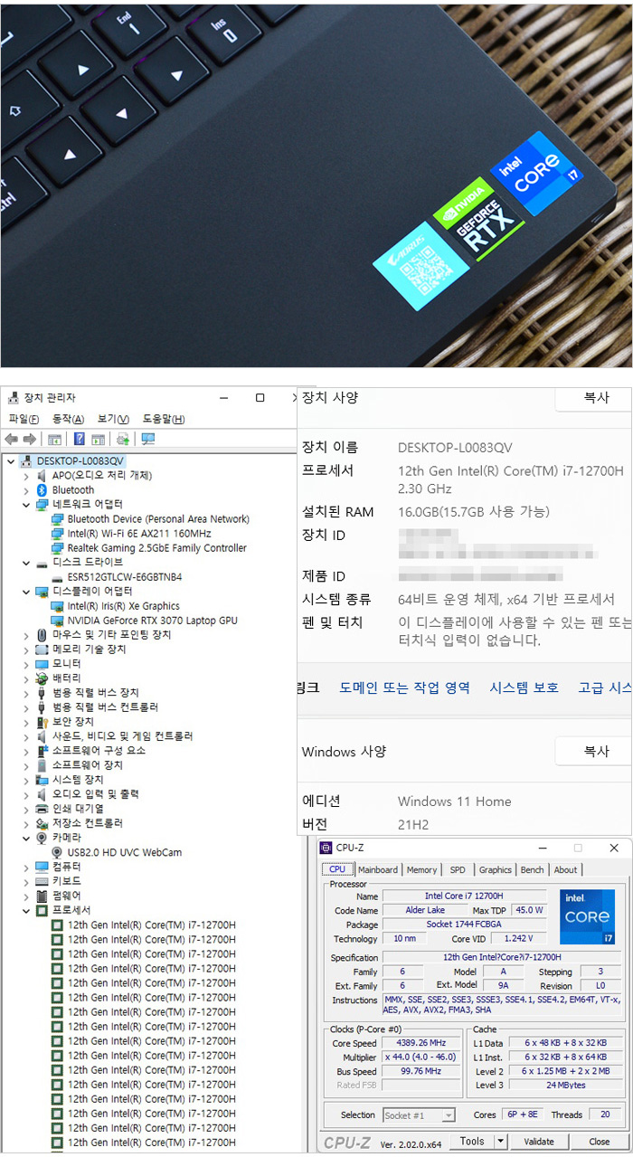Click the Validate button in CPU-Z
The image size is (633, 1157).
pos(539,1141)
